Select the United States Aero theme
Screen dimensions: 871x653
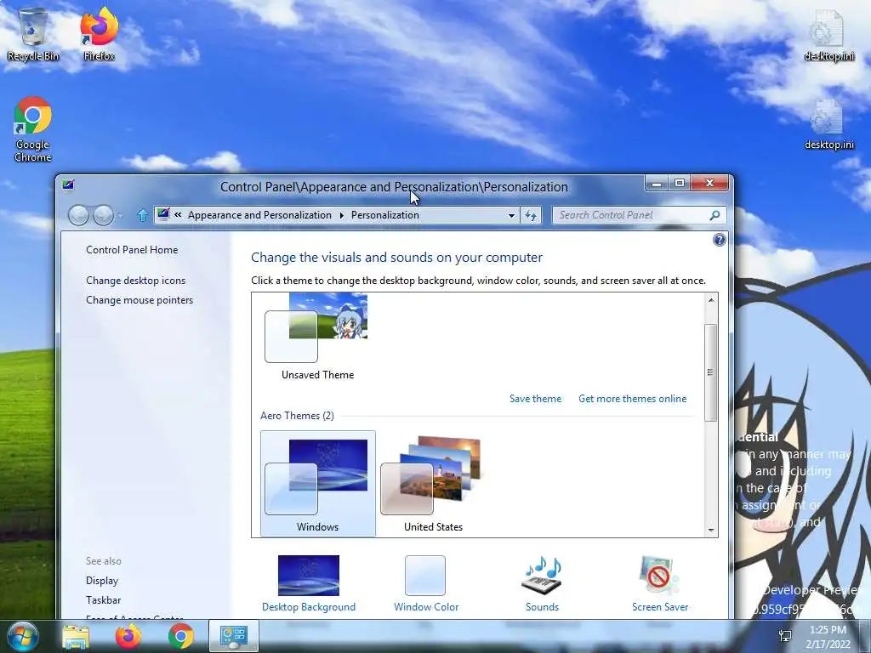[433, 484]
